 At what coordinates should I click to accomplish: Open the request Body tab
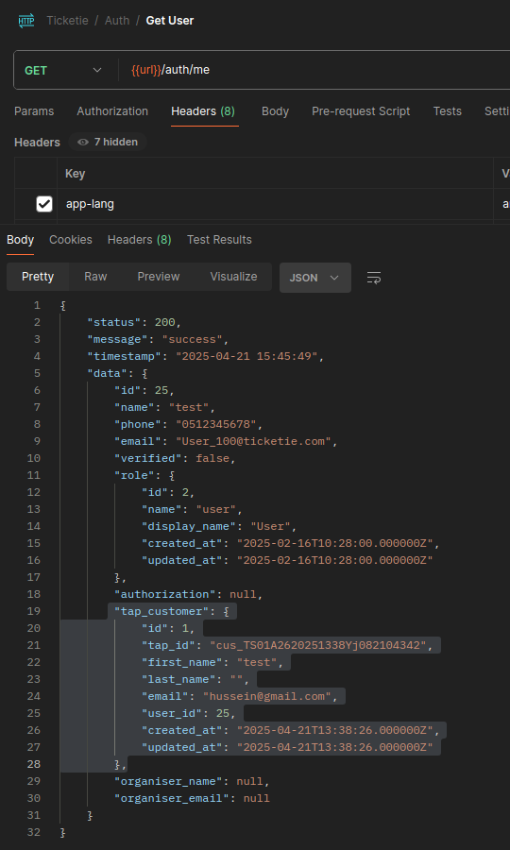(x=275, y=111)
